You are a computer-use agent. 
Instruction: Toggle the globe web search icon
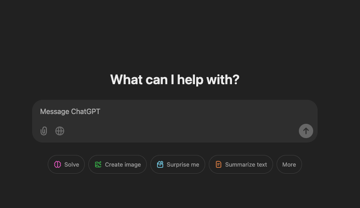pyautogui.click(x=60, y=131)
